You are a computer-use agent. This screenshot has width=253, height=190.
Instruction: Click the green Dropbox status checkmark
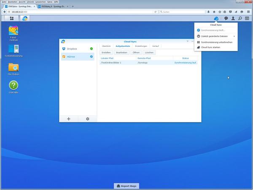point(92,49)
